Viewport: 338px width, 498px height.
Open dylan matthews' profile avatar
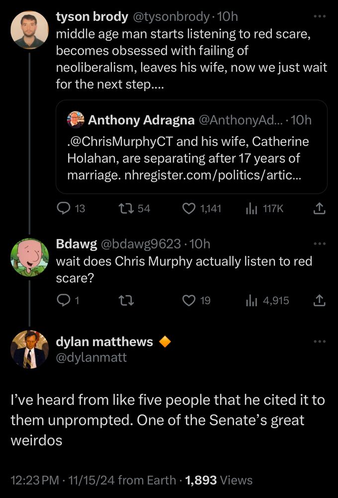29,350
